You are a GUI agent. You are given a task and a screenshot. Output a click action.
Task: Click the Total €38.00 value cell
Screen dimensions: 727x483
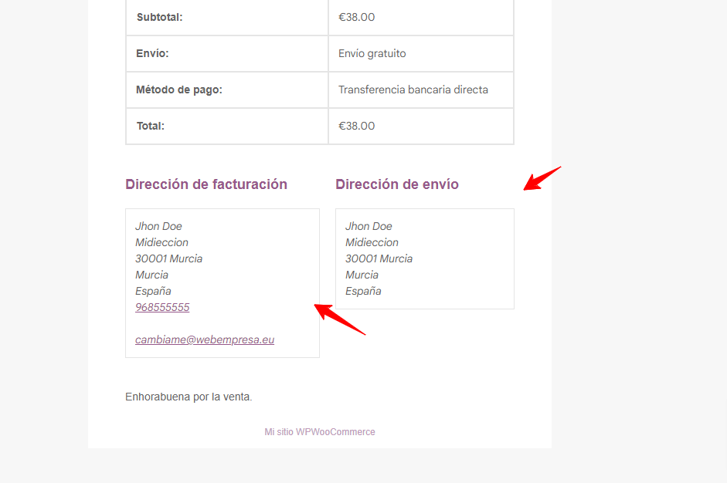click(421, 126)
